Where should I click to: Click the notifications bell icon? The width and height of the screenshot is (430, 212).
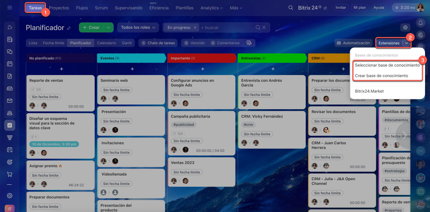pyautogui.click(x=420, y=22)
